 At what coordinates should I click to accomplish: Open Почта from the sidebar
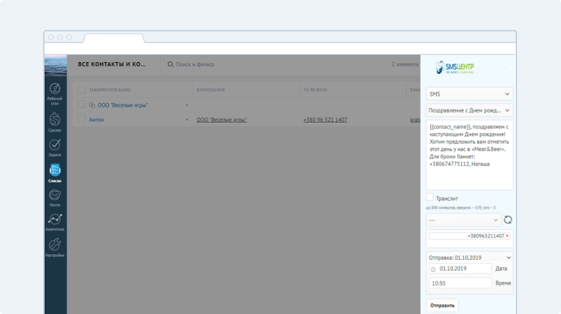click(x=55, y=196)
